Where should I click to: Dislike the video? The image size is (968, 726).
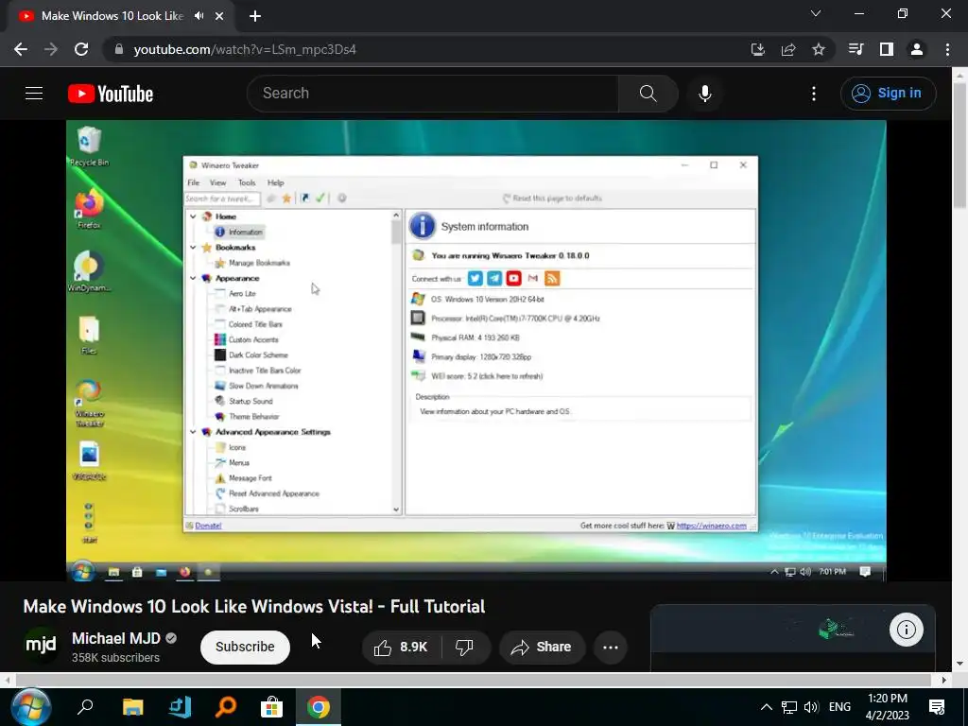464,647
